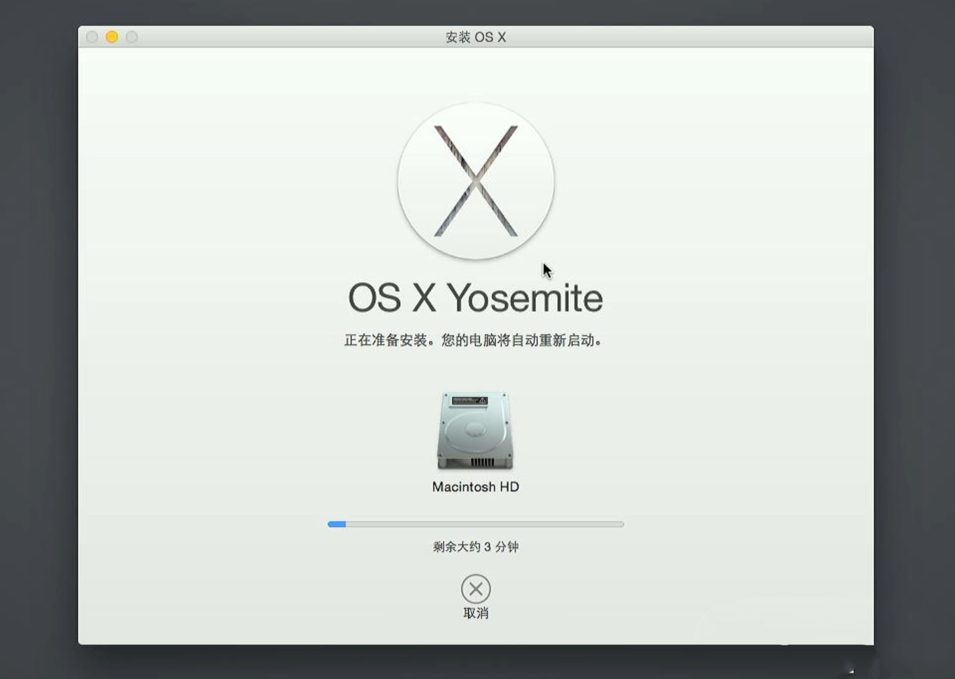Click the label sticker on the hard drive

click(470, 400)
